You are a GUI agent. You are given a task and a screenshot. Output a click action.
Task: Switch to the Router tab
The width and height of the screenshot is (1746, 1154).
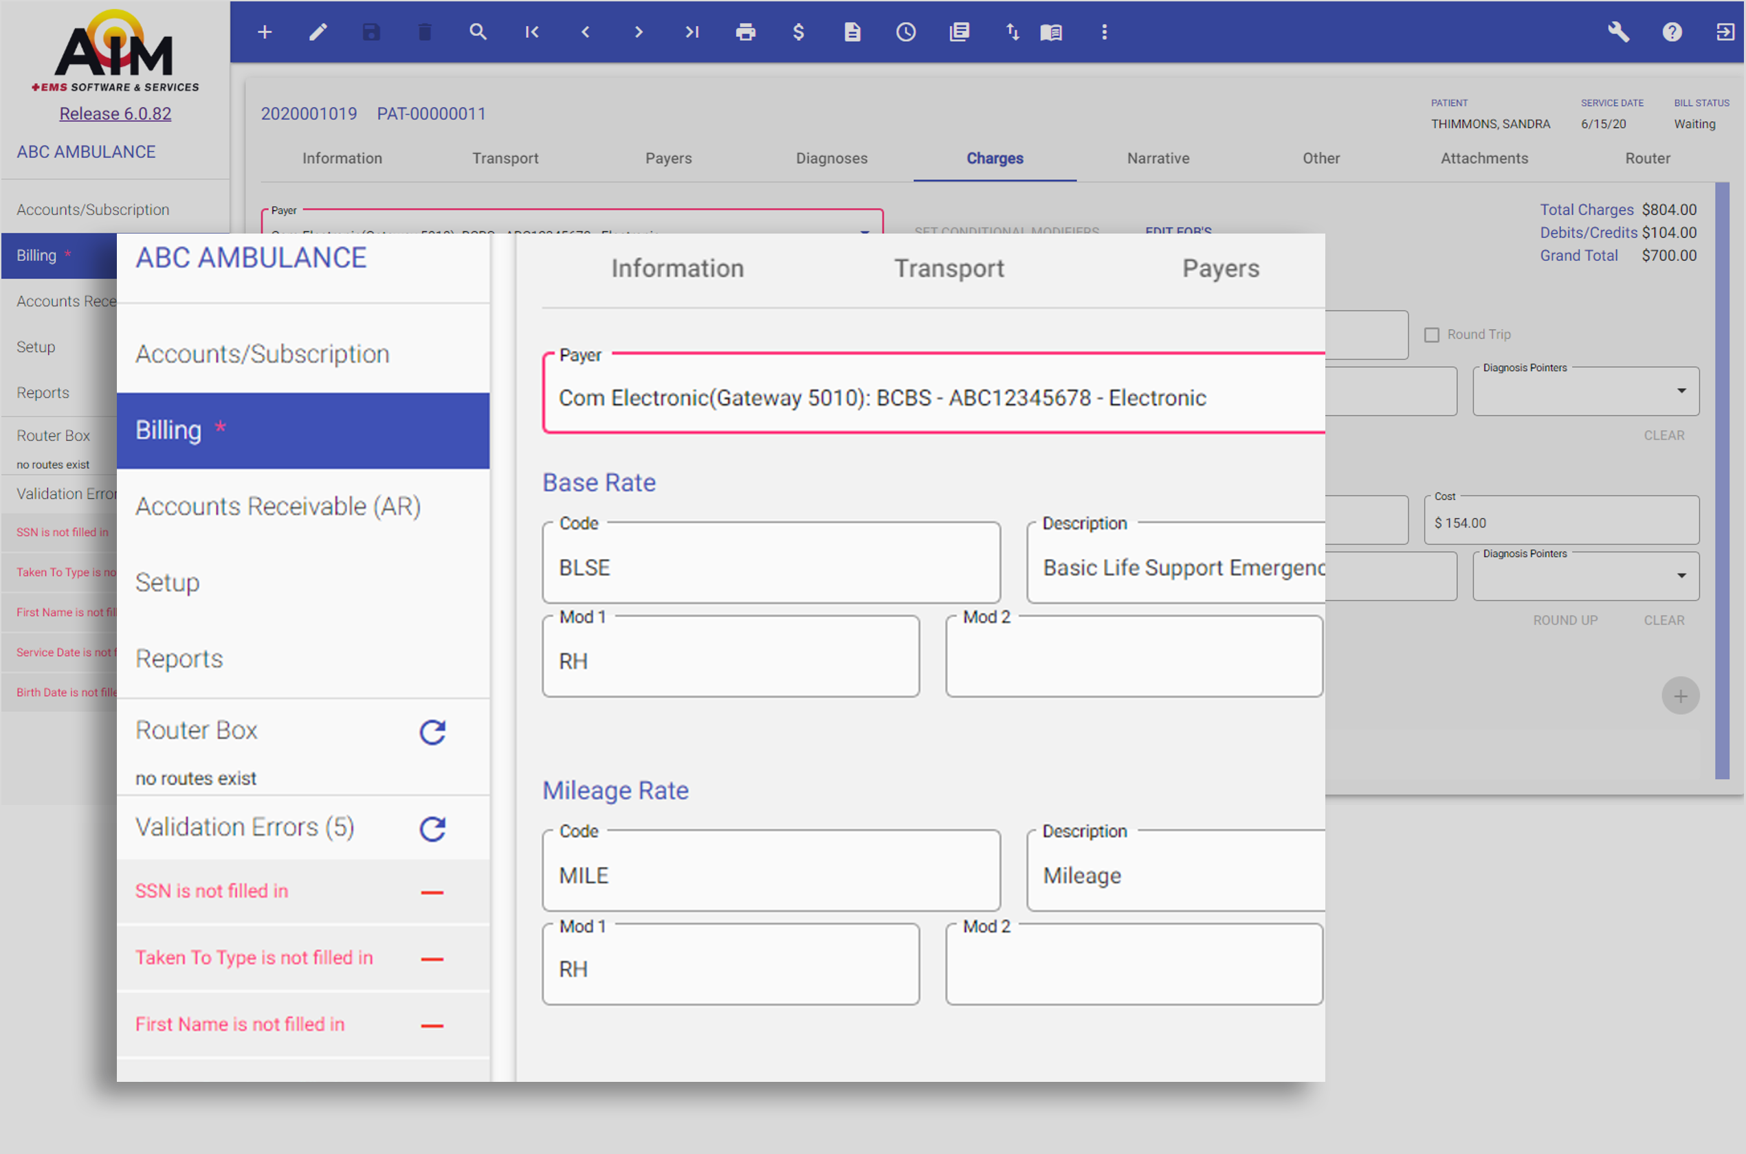(x=1647, y=158)
